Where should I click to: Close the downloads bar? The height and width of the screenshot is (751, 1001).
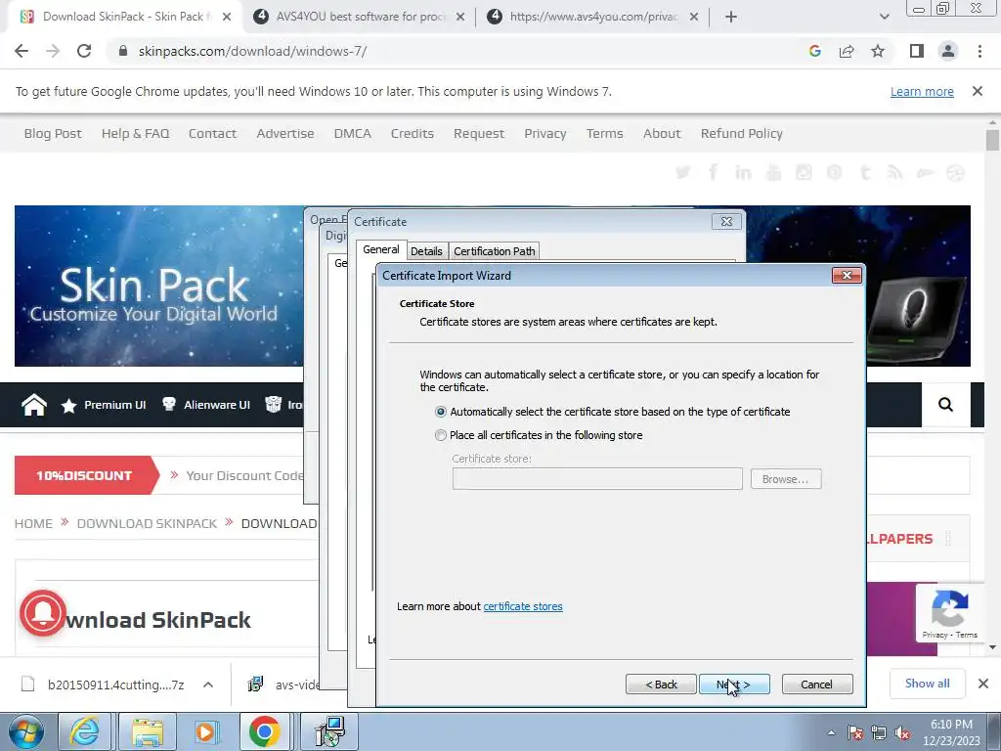click(x=983, y=684)
